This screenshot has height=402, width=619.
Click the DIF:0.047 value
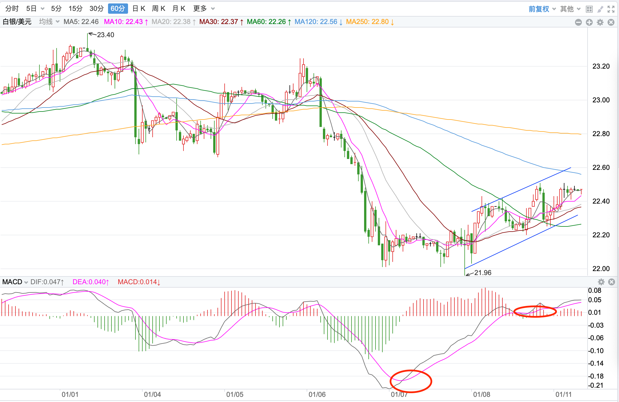(47, 282)
